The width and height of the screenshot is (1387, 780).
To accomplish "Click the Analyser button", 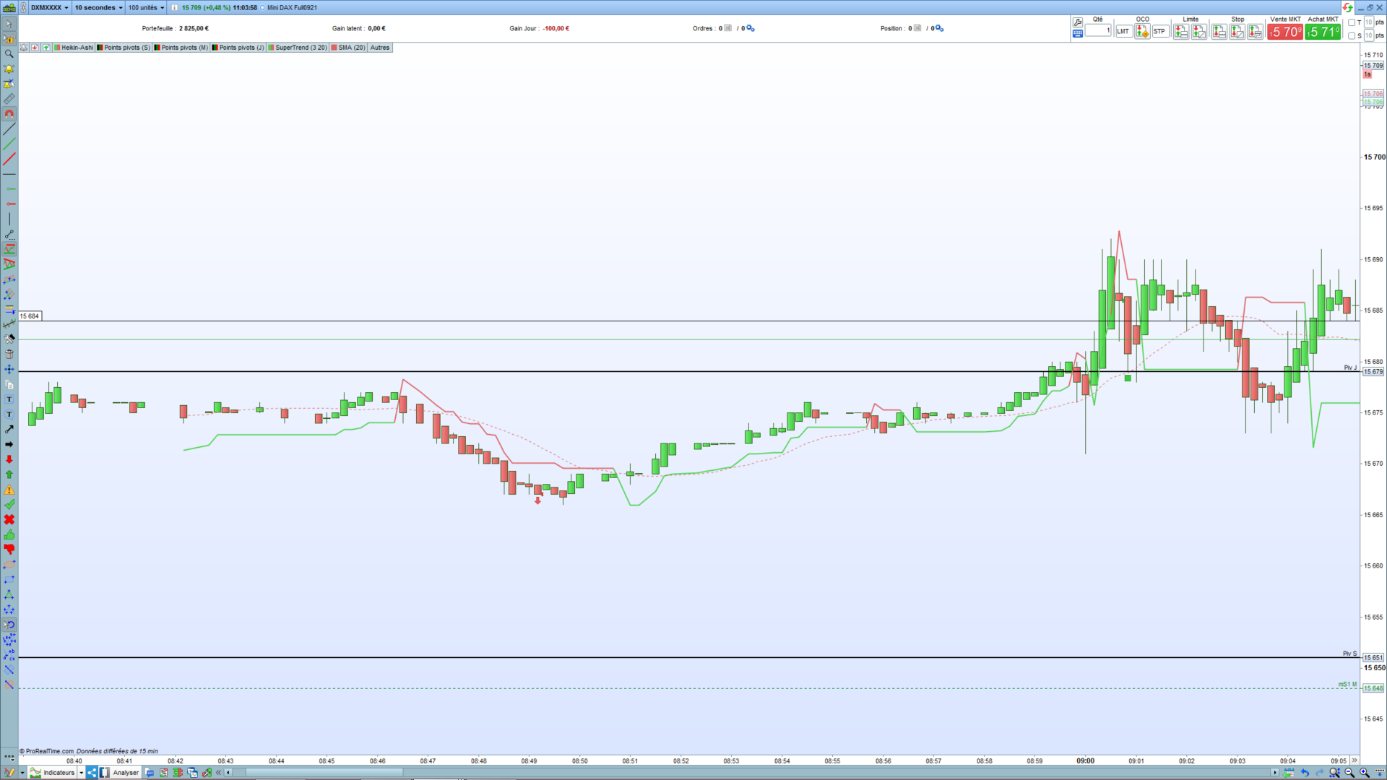I will pos(125,773).
